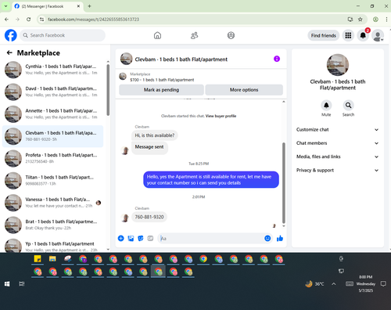Viewport: 391px width, 310px height.
Task: Expand Customize chat section
Action: [x=337, y=130]
